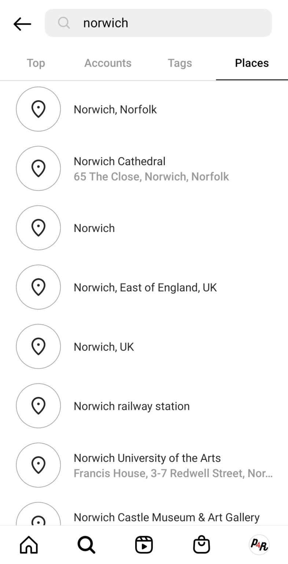Open the profile avatar icon
This screenshot has height=564, width=288.
tap(259, 545)
